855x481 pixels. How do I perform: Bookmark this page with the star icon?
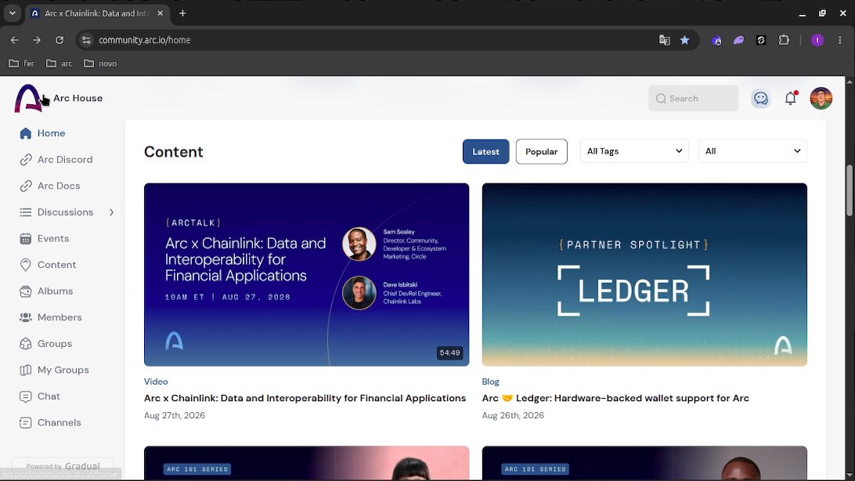[685, 40]
